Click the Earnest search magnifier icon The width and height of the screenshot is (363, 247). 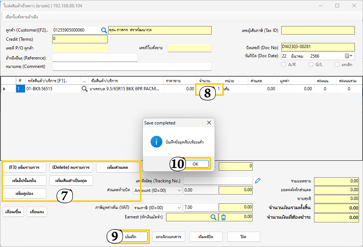pos(214,217)
